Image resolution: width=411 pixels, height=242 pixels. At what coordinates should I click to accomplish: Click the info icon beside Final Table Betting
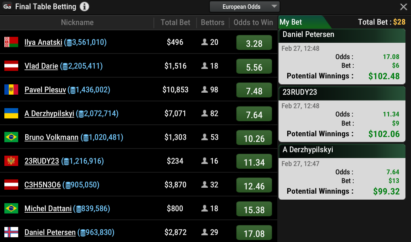pyautogui.click(x=84, y=7)
